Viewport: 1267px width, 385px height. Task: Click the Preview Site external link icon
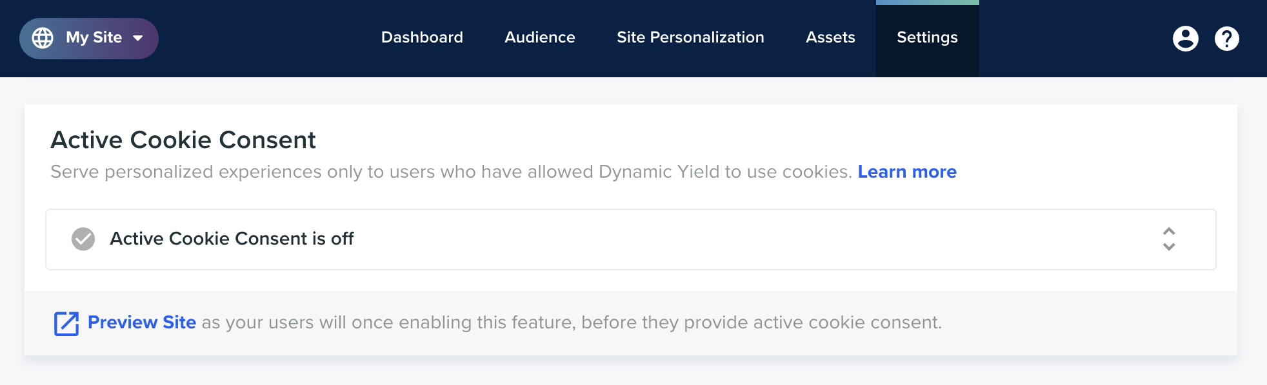point(66,323)
